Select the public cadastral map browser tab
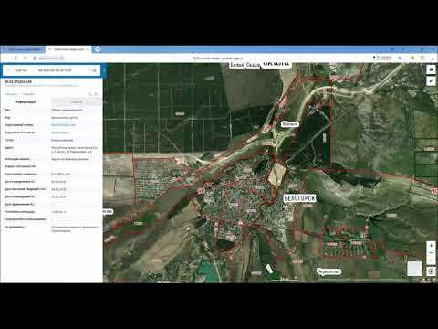The height and width of the screenshot is (329, 438). tap(68, 49)
